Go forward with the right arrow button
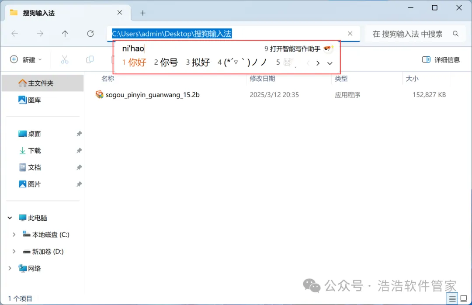 pyautogui.click(x=40, y=33)
